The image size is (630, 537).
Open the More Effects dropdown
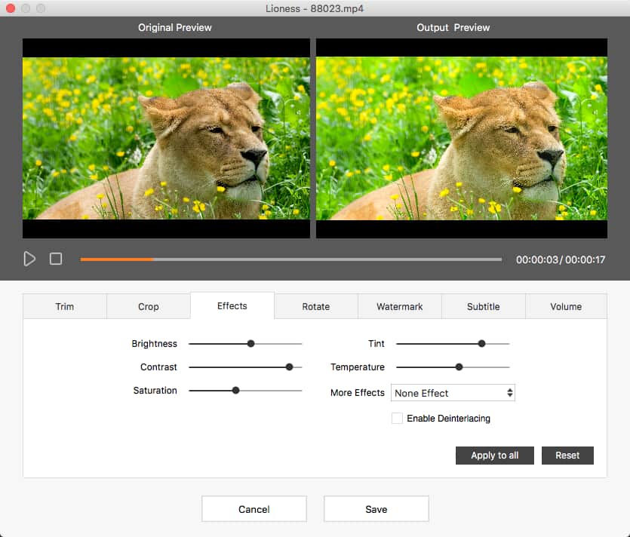(453, 393)
